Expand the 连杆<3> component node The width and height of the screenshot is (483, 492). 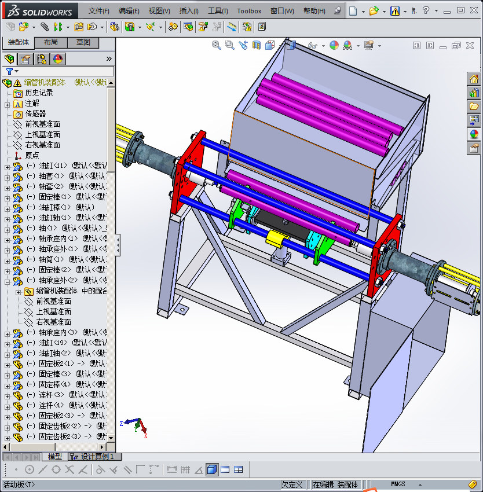coord(7,396)
